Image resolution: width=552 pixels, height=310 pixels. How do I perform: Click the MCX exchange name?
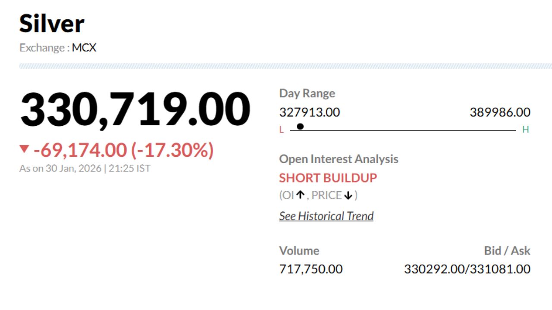tap(84, 48)
